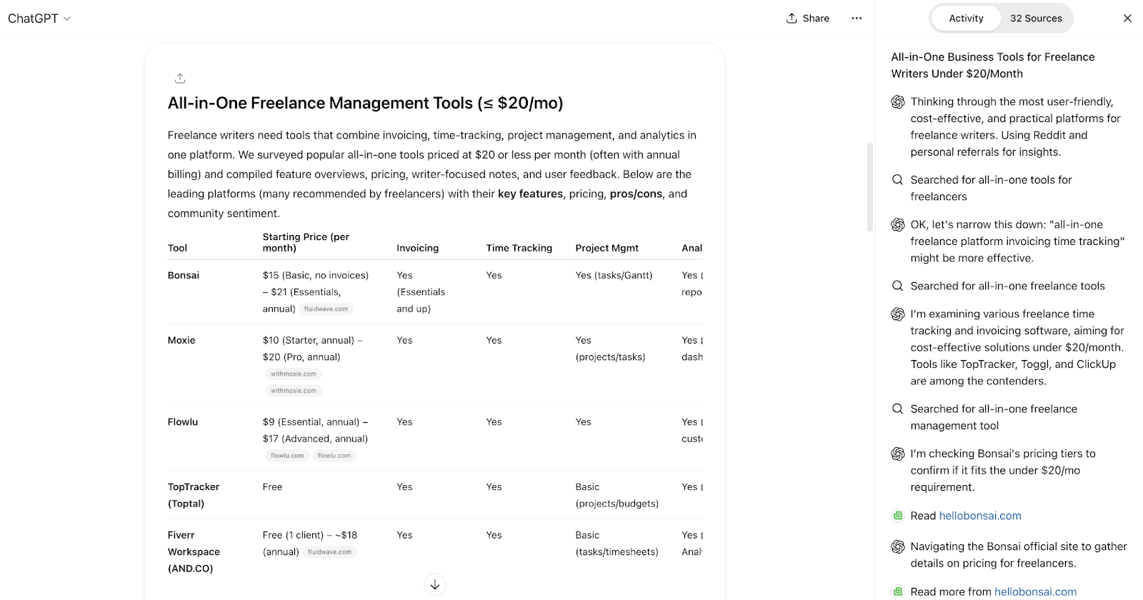The image size is (1143, 600).
Task: Open the hellobonsai.com link after Read more from
Action: pos(1035,591)
